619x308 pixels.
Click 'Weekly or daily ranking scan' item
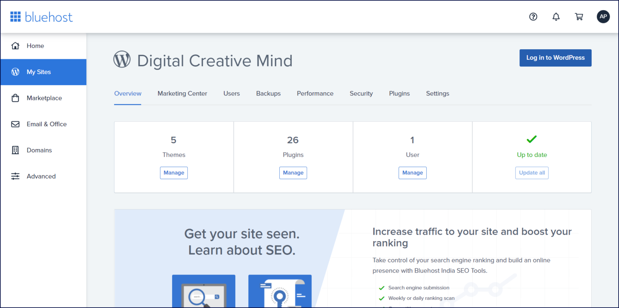[422, 298]
